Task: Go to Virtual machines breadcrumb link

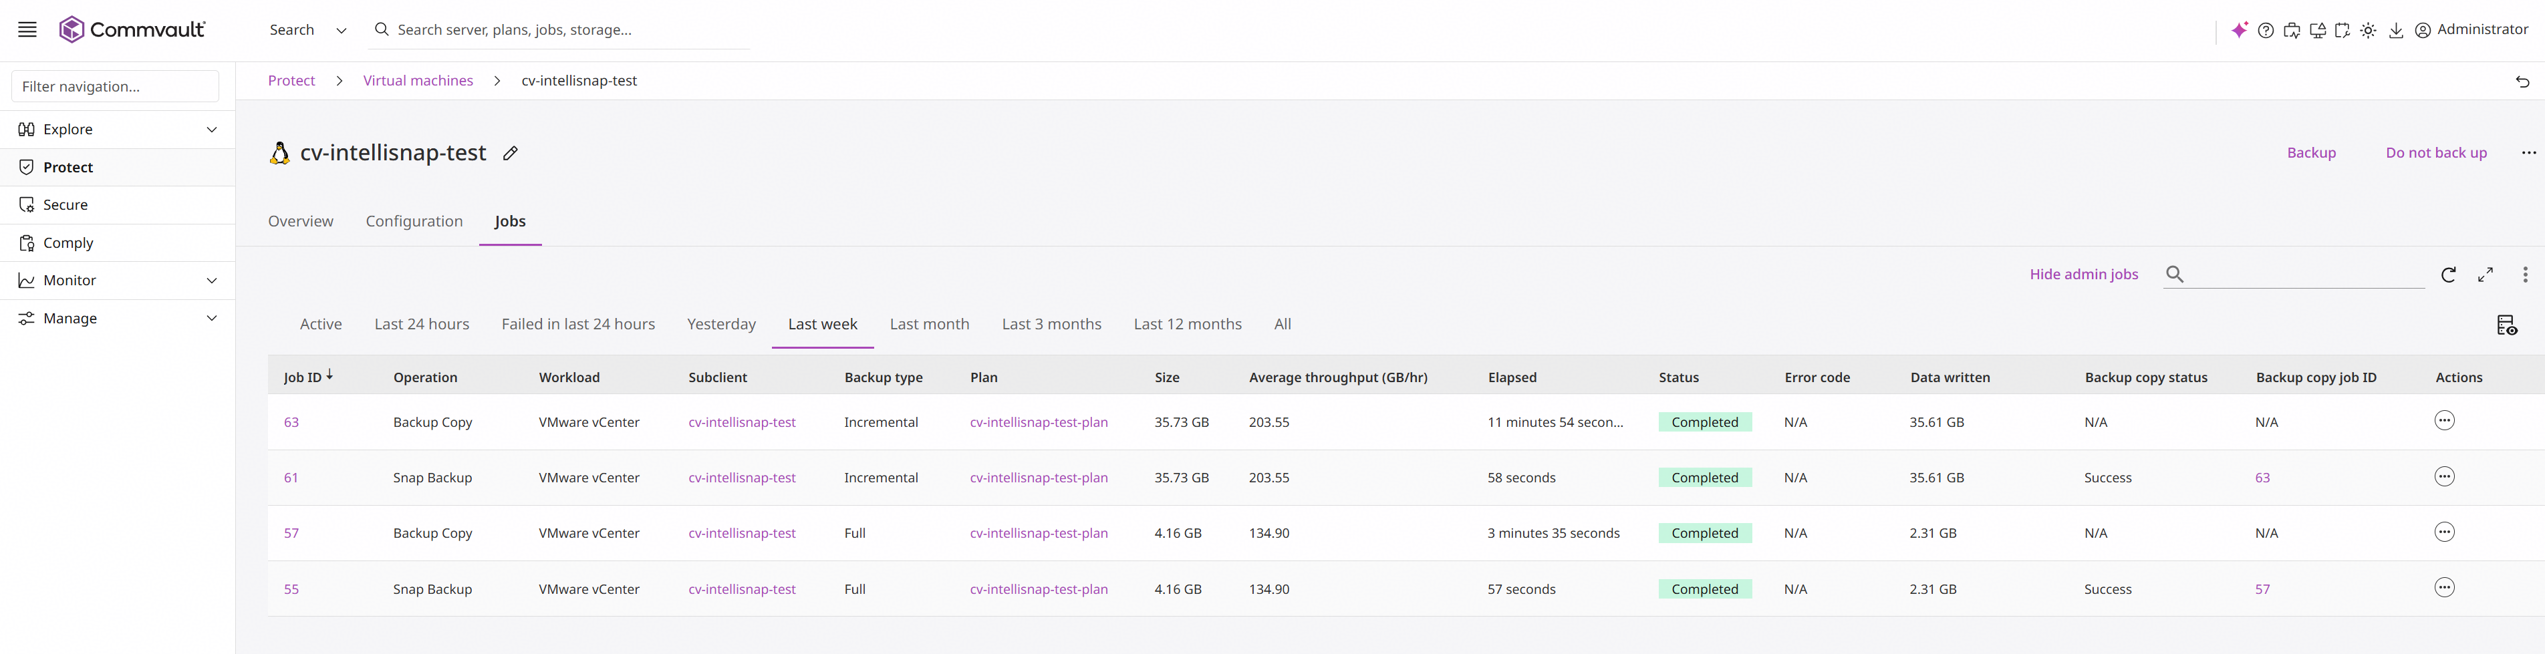Action: (x=418, y=81)
